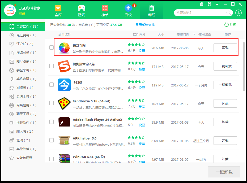Click the 显示系统软件 link

point(145,25)
